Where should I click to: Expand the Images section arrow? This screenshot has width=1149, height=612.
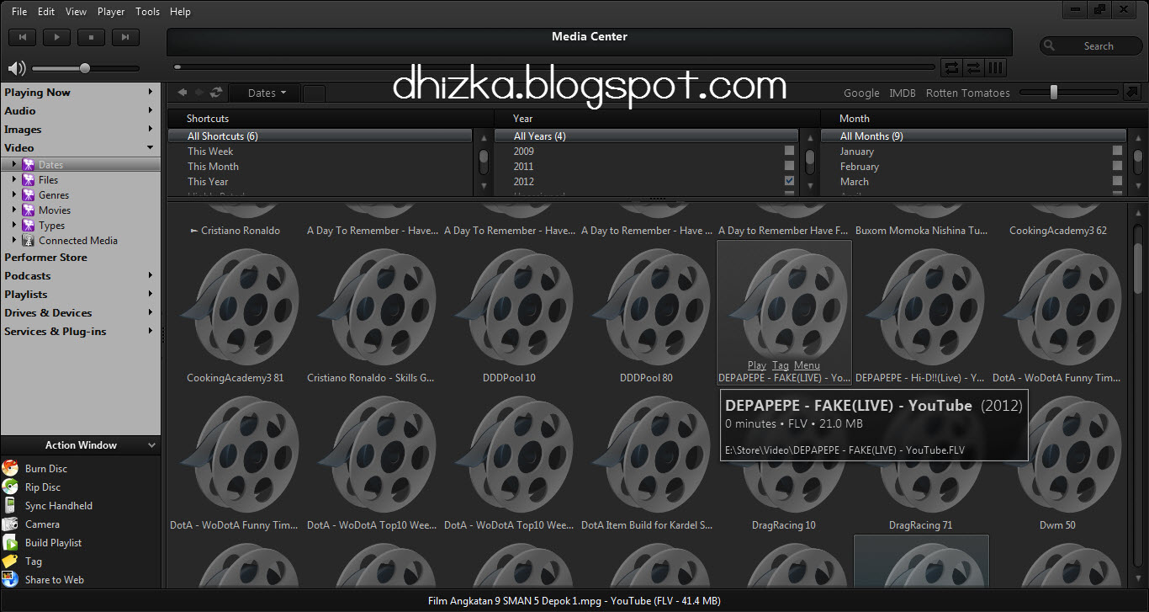pos(151,129)
